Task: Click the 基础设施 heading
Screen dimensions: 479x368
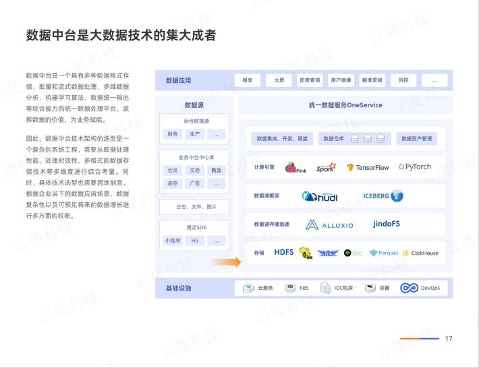Action: [x=178, y=288]
